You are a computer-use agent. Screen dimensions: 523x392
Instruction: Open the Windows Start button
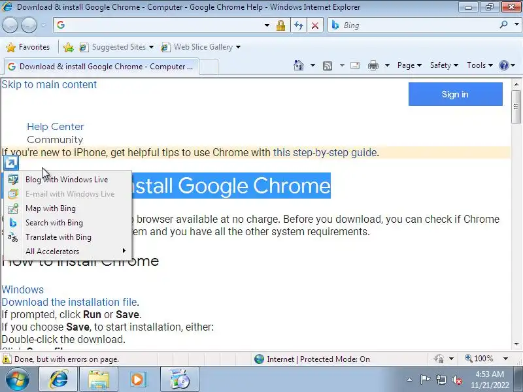[x=17, y=380]
